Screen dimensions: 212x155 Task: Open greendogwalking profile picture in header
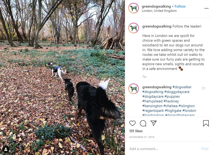(134, 8)
